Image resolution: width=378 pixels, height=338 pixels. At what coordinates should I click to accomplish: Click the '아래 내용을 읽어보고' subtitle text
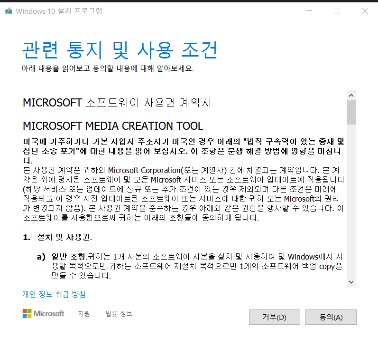coord(108,68)
